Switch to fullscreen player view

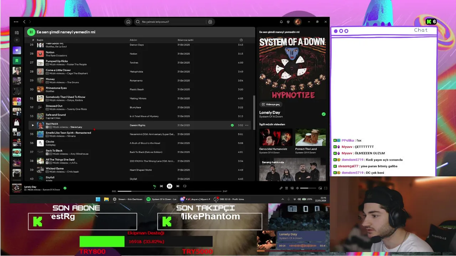326,188
